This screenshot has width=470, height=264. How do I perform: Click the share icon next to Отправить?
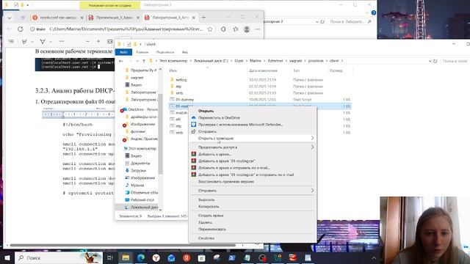[x=194, y=131]
